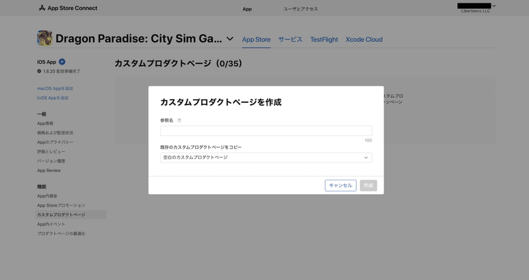Open プロダクトページの最適化 in the sidebar
This screenshot has height=280, width=529.
[61, 234]
